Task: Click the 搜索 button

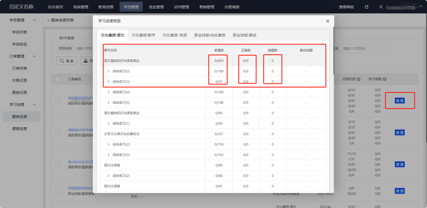Action: tap(67, 61)
